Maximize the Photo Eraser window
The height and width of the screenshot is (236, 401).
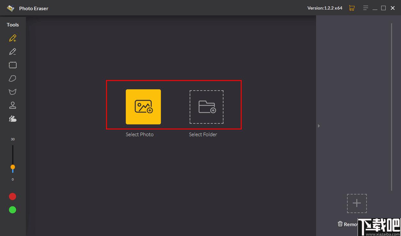click(x=383, y=8)
